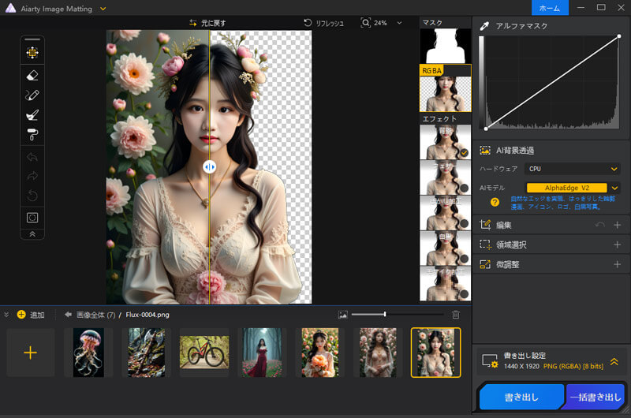
Task: Click the 元に戻す compare swap icon
Action: pyautogui.click(x=193, y=23)
